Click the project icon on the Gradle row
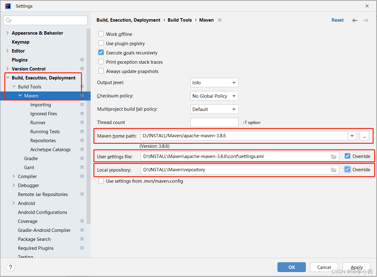 pyautogui.click(x=82, y=158)
